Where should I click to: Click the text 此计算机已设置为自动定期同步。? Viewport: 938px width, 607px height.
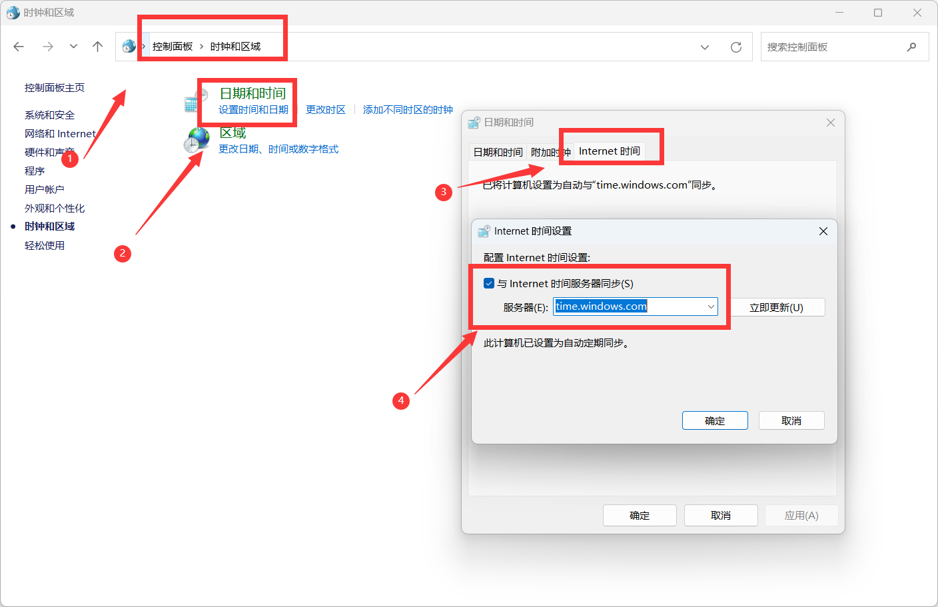[557, 343]
